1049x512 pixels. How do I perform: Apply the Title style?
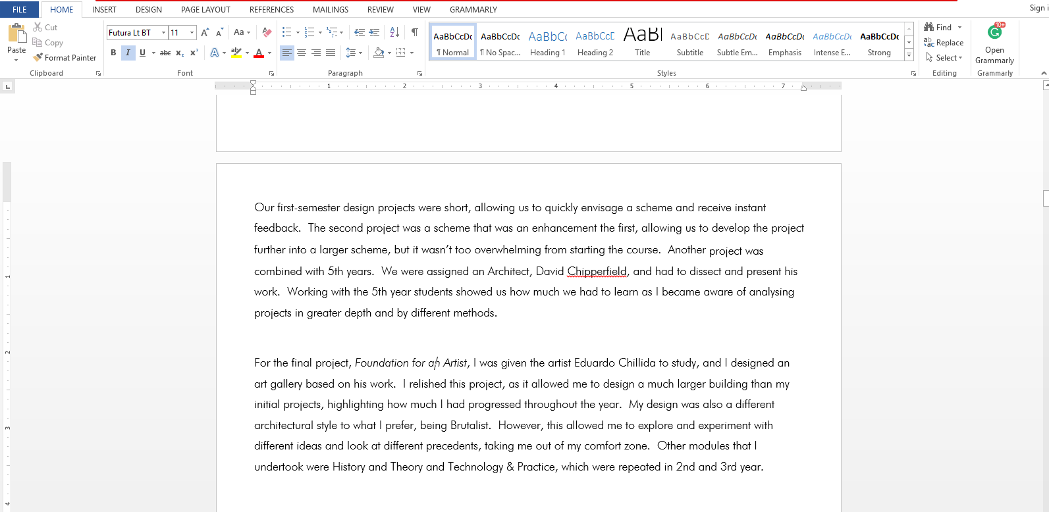643,43
